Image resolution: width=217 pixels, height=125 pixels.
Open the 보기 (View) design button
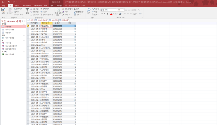pos(3,12)
